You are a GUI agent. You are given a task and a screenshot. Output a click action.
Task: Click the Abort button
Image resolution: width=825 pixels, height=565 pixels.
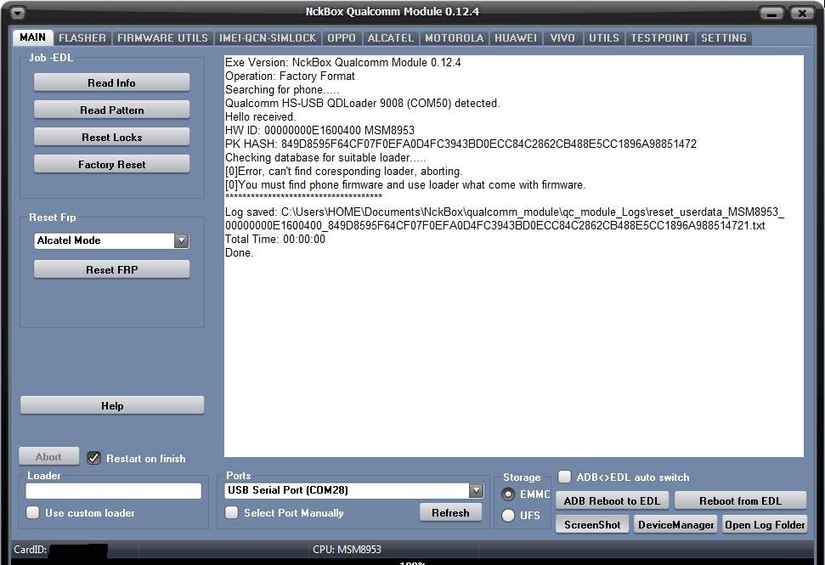48,456
